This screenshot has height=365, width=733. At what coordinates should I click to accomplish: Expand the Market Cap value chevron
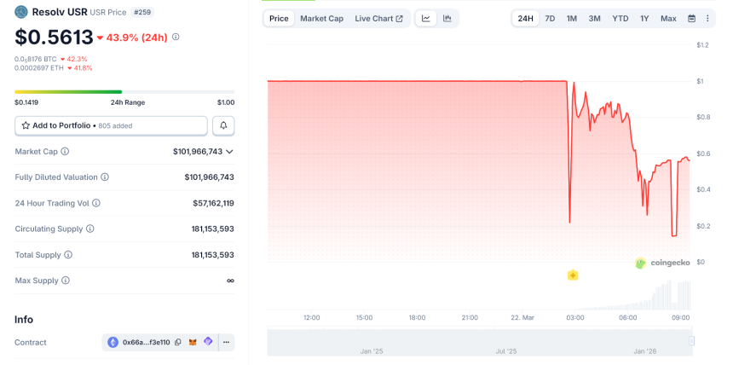[x=229, y=152]
